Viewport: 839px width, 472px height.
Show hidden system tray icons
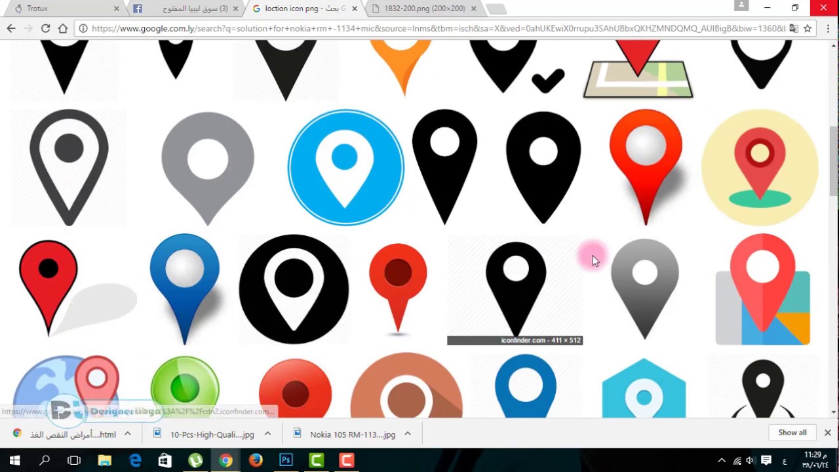[722, 460]
